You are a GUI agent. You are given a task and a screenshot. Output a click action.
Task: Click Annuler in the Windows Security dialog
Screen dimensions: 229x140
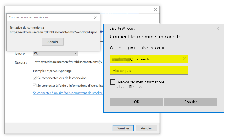190,102
